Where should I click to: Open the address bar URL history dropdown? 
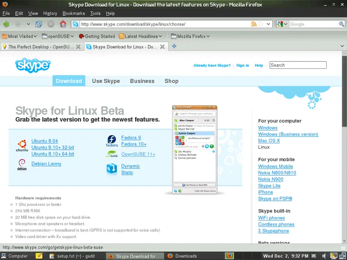click(268, 24)
